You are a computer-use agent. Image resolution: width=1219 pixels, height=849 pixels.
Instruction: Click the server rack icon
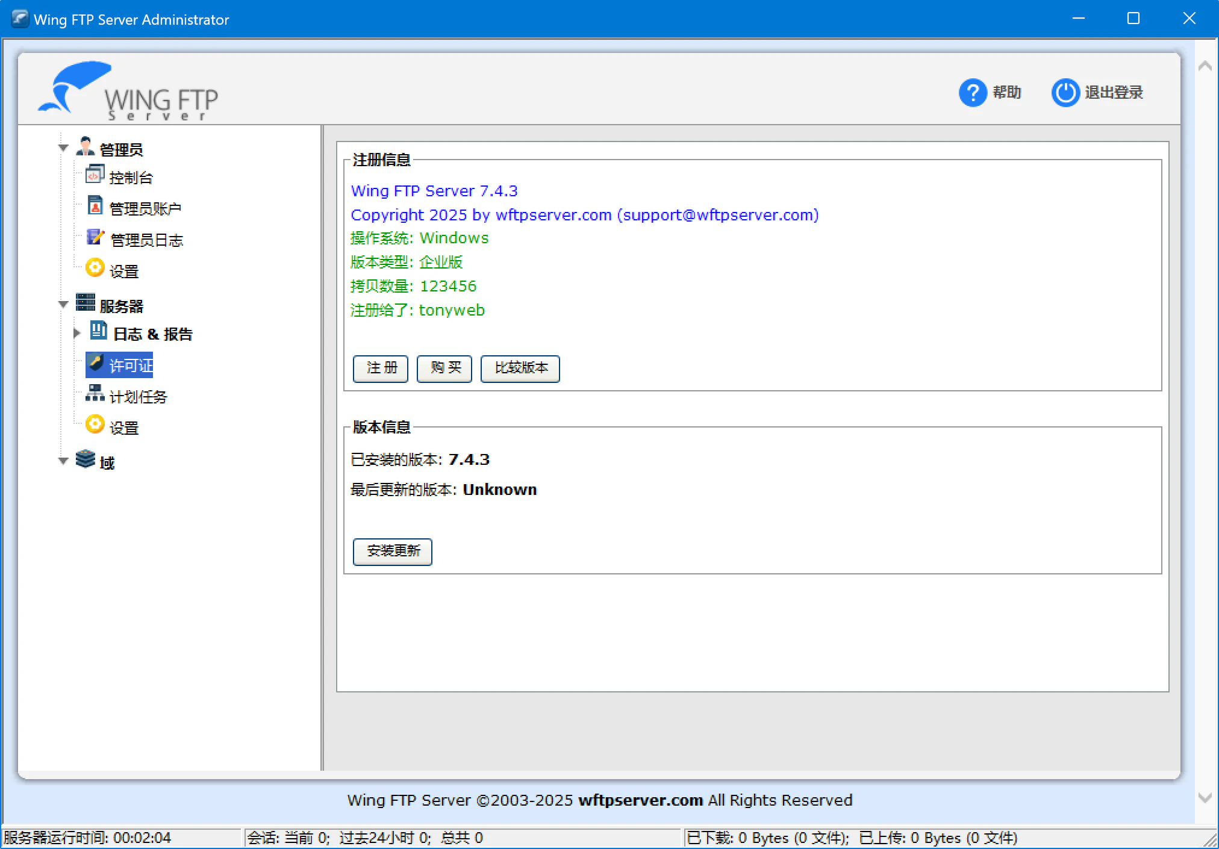coord(86,302)
